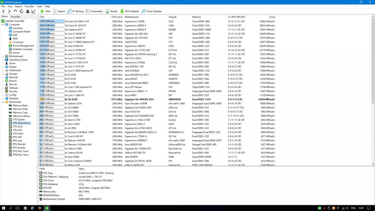Click the up arrow navigation icon
Image resolution: width=375 pixels, height=211 pixels.
pyautogui.click(x=15, y=11)
